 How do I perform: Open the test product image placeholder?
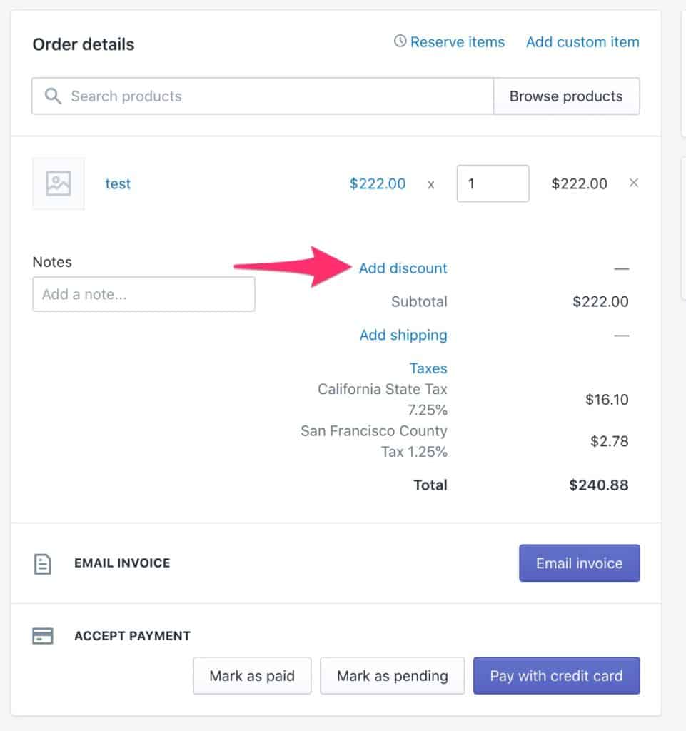[x=59, y=183]
